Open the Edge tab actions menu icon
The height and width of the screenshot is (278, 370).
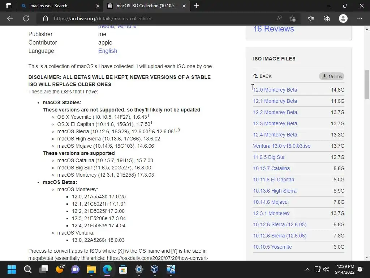point(9,6)
